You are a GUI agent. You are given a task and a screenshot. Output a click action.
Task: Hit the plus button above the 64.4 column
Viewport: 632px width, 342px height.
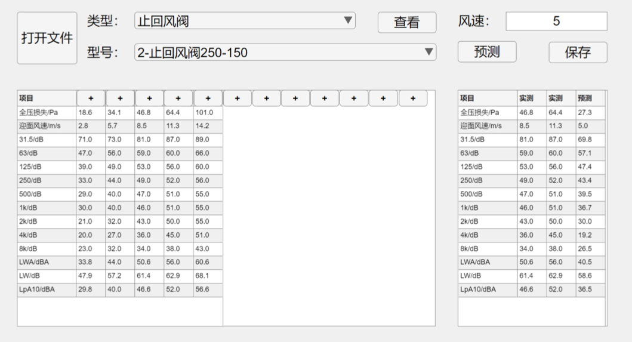(x=178, y=98)
